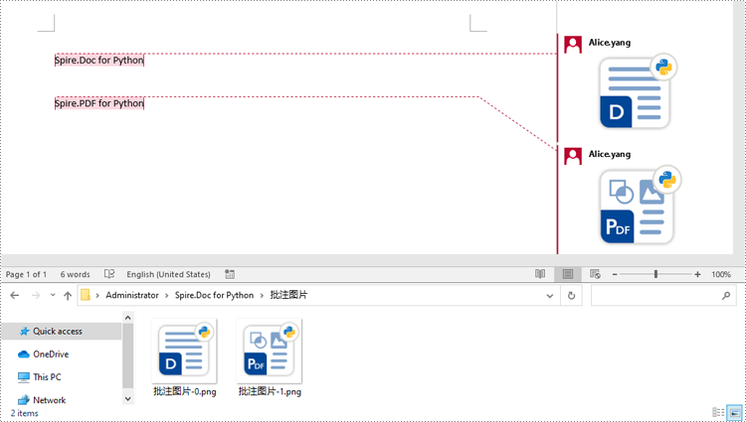Open address bar history dropdown

click(550, 296)
